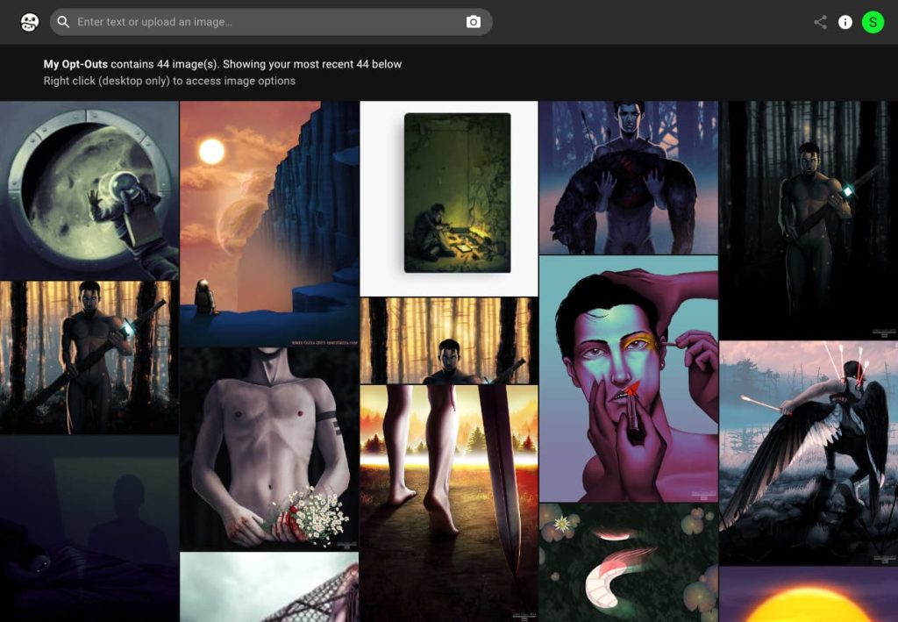Select orange sunset cliff landscape thumbnail
The image size is (898, 622).
coord(269,224)
